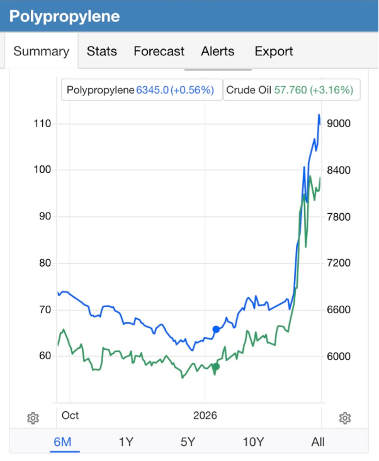
Task: Switch to the Stats tab
Action: coord(102,52)
